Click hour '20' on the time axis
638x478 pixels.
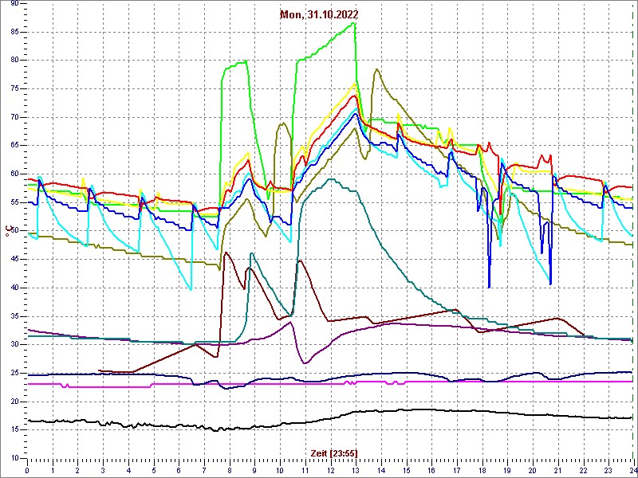[532, 470]
